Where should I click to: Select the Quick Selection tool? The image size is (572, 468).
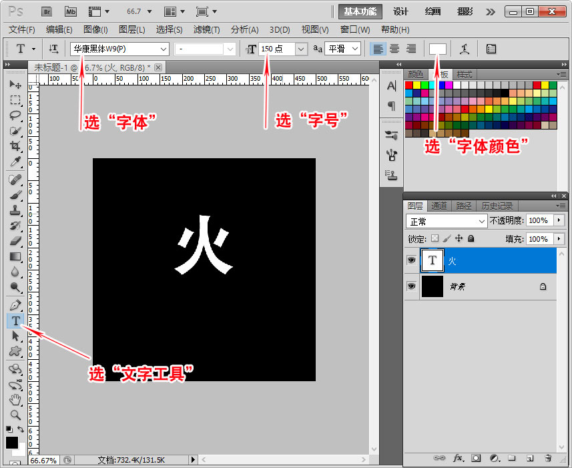15,131
